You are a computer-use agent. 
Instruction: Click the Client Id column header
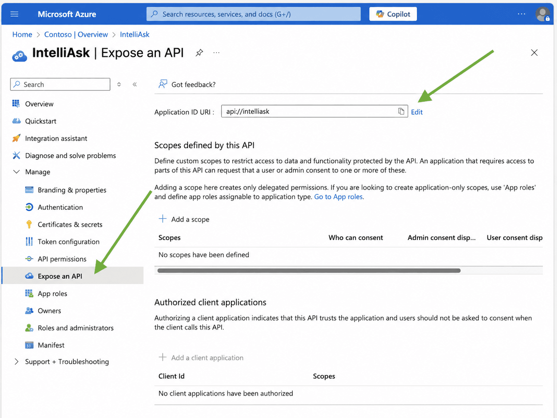172,376
